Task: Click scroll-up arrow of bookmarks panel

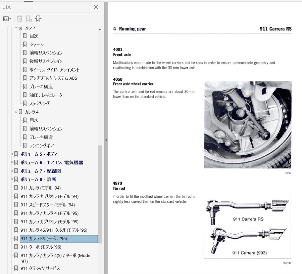Action: click(x=100, y=30)
